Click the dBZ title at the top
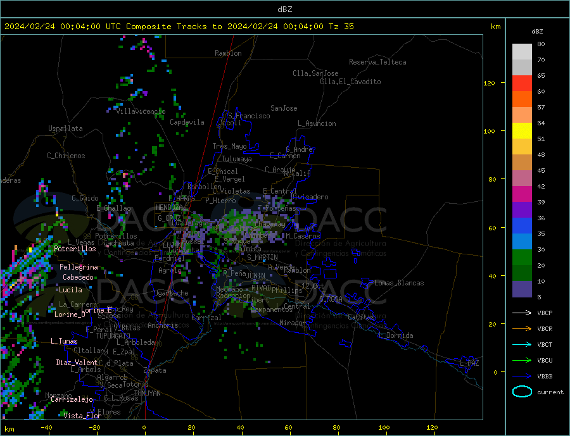 click(x=284, y=9)
